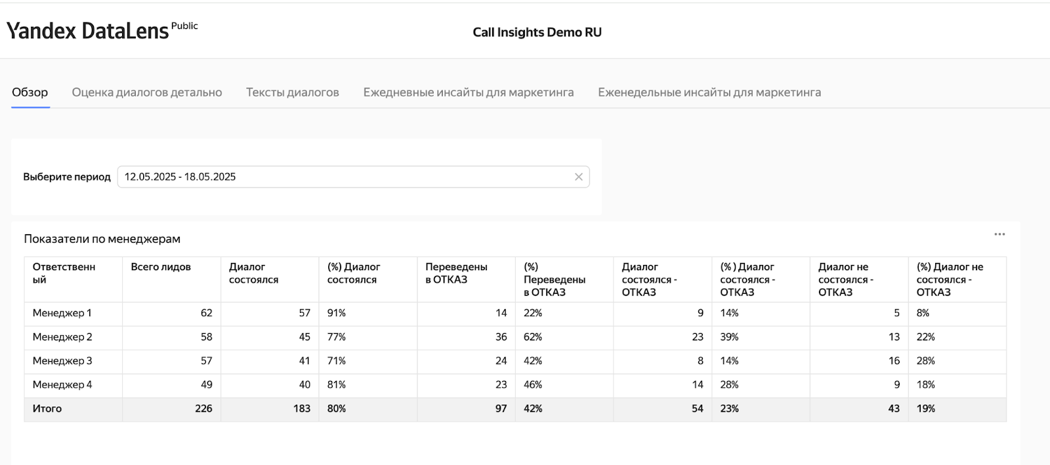Click the Менеджер 2 name cell

point(62,337)
